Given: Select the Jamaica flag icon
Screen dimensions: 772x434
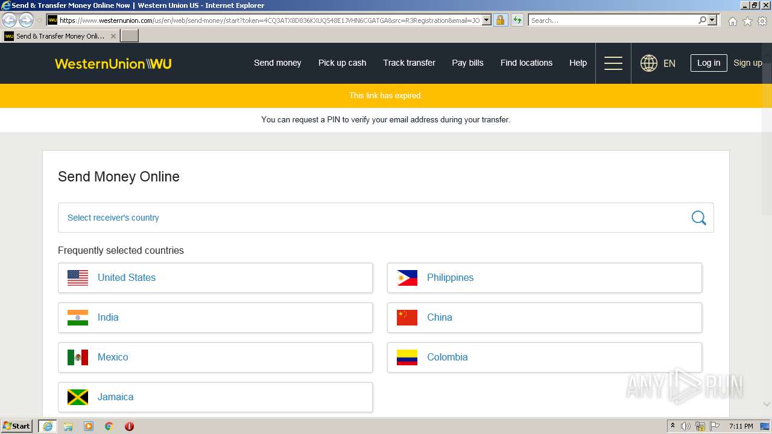Looking at the screenshot, I should coord(78,397).
